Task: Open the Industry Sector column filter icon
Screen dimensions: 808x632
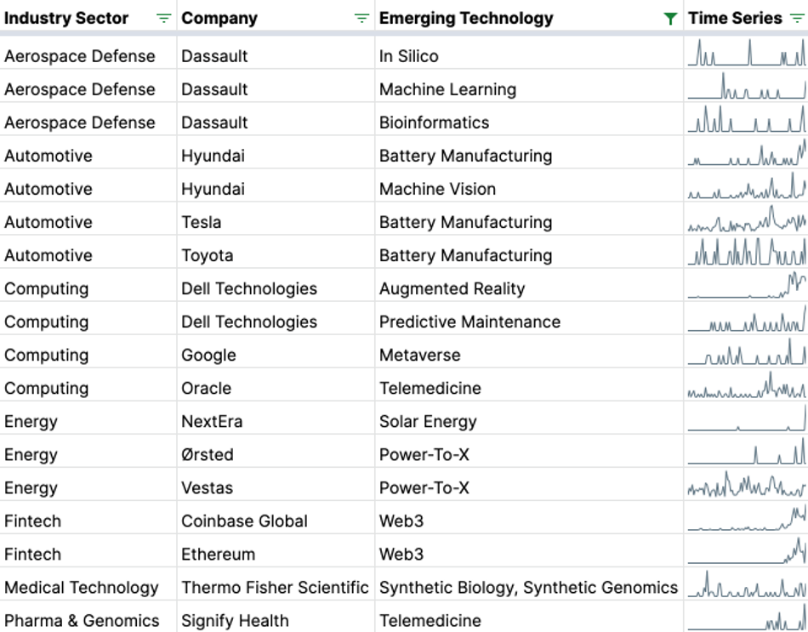Action: pyautogui.click(x=163, y=19)
